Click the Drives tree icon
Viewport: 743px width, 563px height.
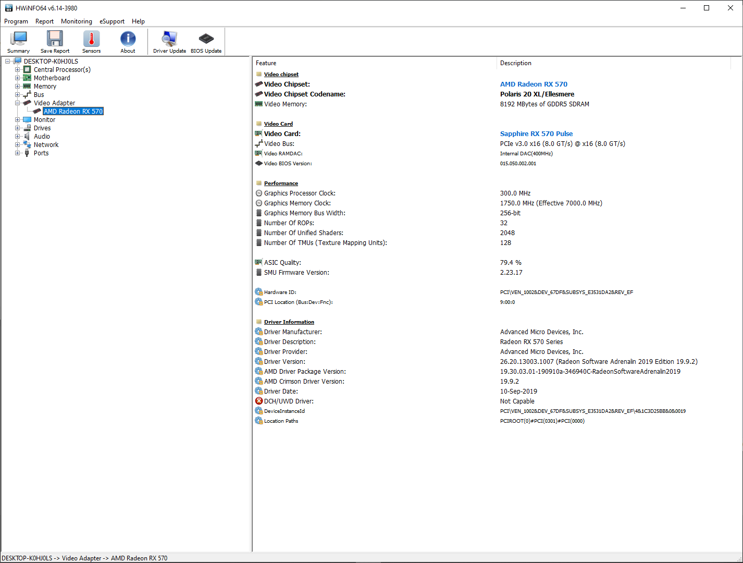click(x=27, y=128)
